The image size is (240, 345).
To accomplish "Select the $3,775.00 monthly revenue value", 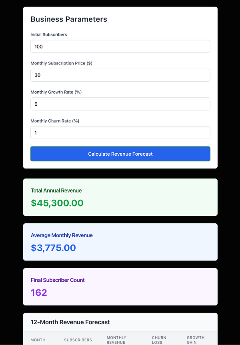I will (x=53, y=248).
